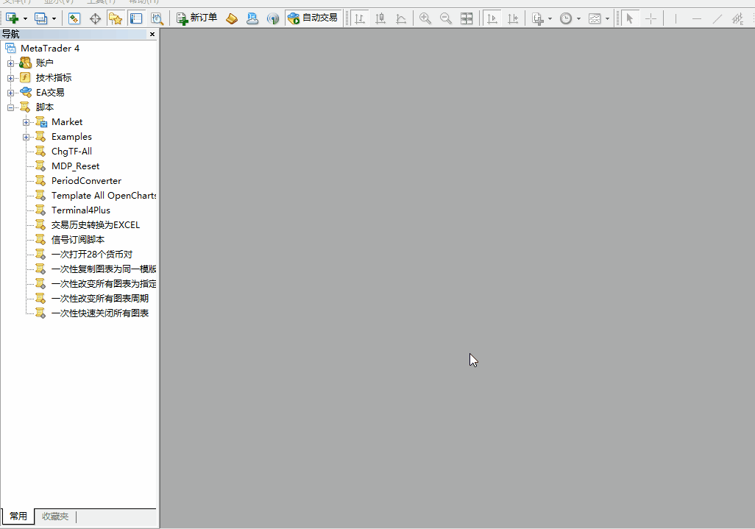Open the Strategy Tester magnifier icon

tap(157, 18)
